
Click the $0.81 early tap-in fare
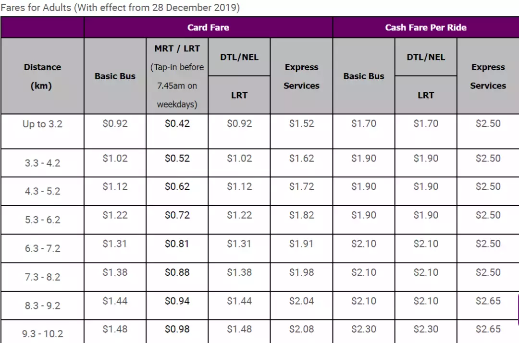(x=177, y=244)
